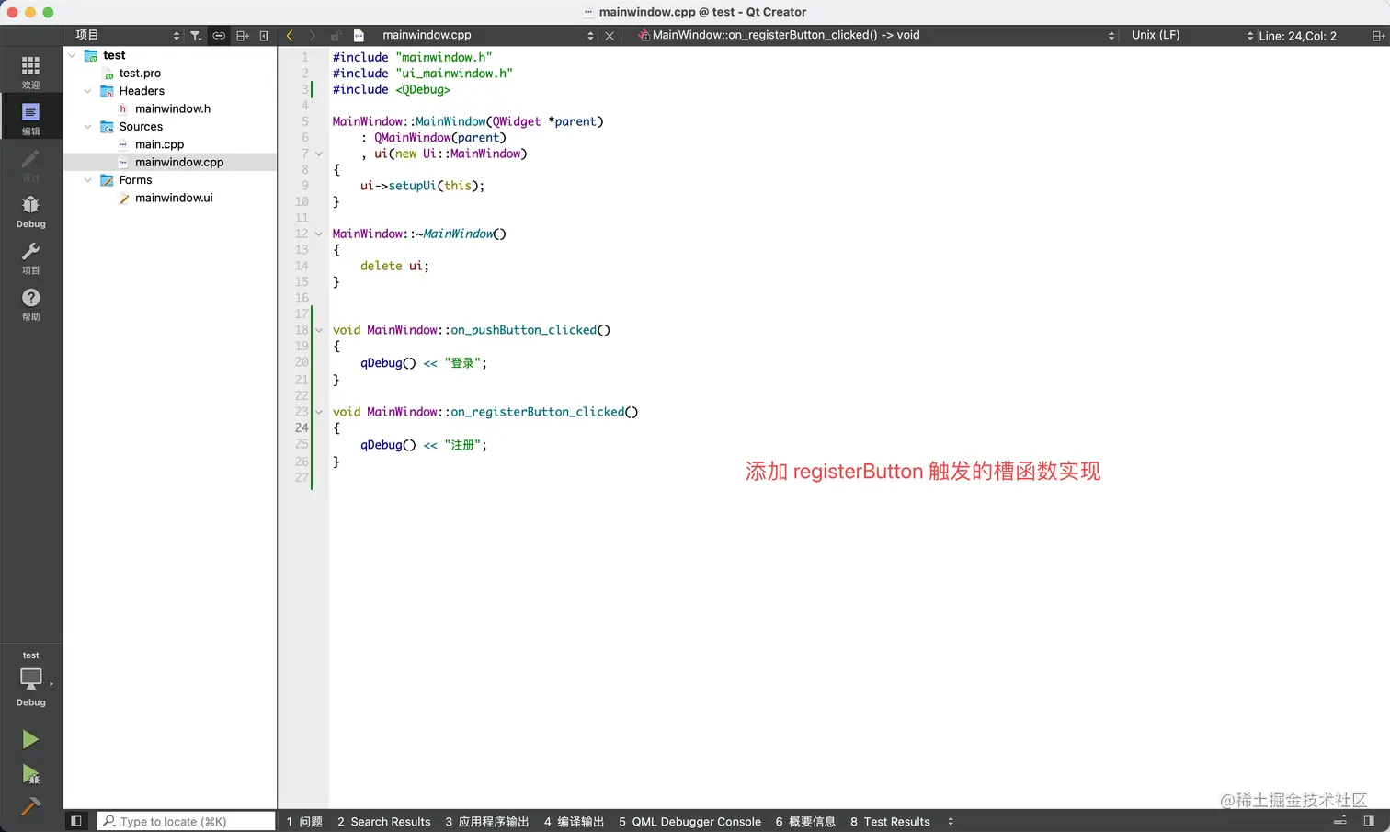Click the Line: 24, Col: 2 indicator
1390x832 pixels.
pyautogui.click(x=1297, y=36)
